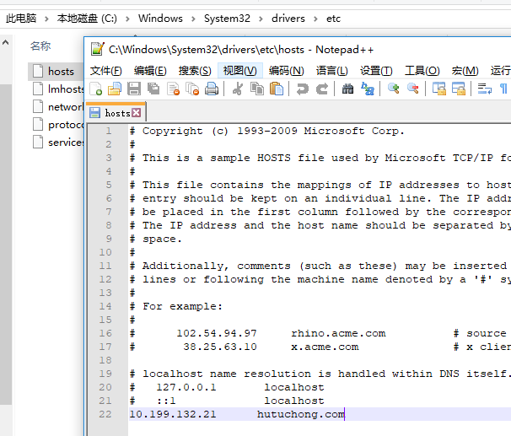Click the Save All toolbar icon
Image resolution: width=511 pixels, height=436 pixels.
[153, 89]
